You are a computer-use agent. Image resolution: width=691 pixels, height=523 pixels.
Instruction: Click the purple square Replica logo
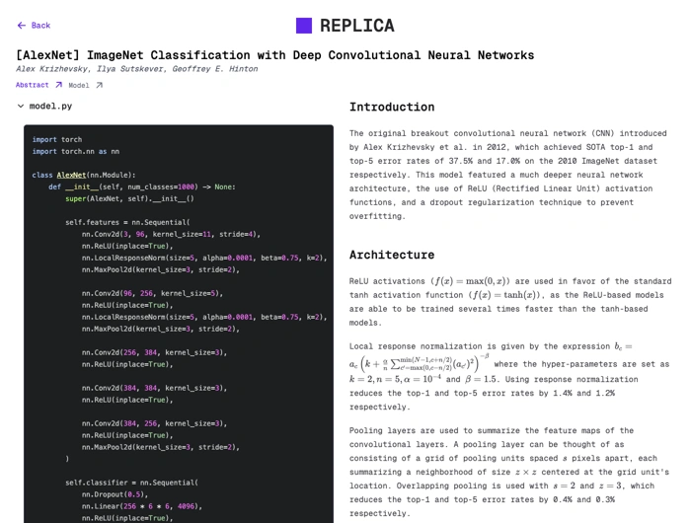(x=304, y=26)
